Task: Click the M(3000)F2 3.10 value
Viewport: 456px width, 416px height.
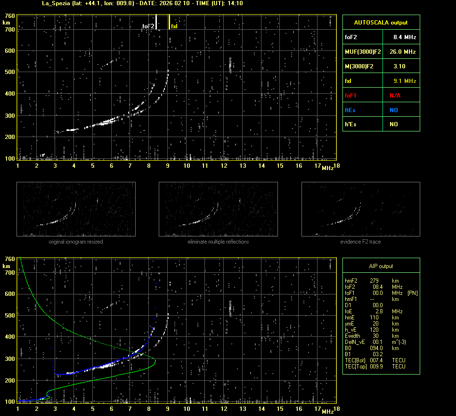Action: [399, 66]
